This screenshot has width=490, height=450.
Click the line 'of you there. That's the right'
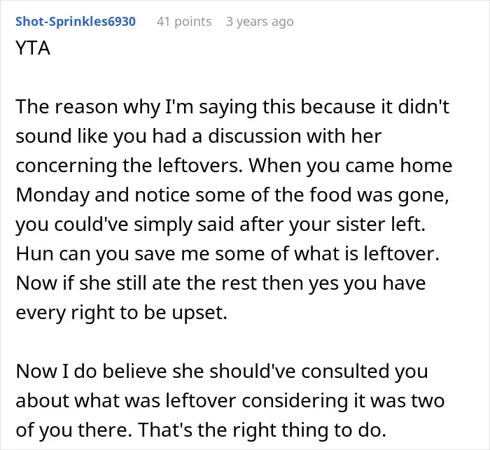click(201, 430)
